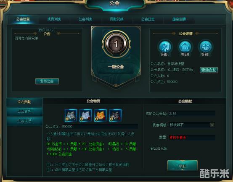
Task: Click the guild house level icon
Action: coord(185,47)
